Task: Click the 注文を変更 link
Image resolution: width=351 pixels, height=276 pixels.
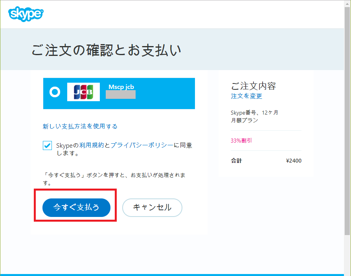Action: 246,96
